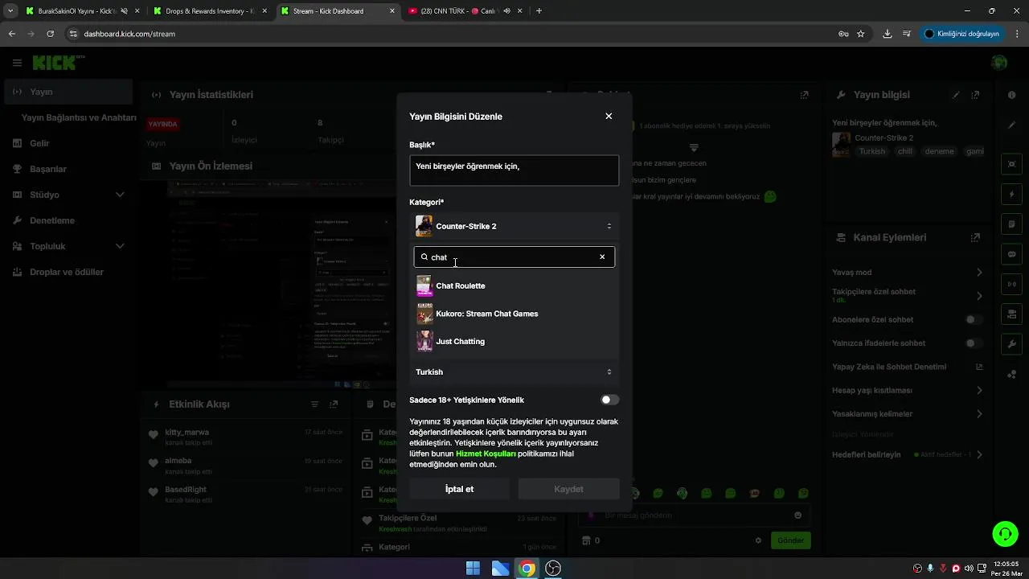Edit the Başlık title field
Viewport: 1029px width, 579px height.
pos(514,170)
